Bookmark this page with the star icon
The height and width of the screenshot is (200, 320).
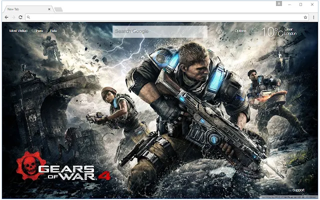pyautogui.click(x=305, y=17)
